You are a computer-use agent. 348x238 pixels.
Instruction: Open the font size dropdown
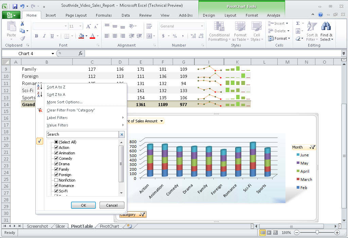coord(80,26)
